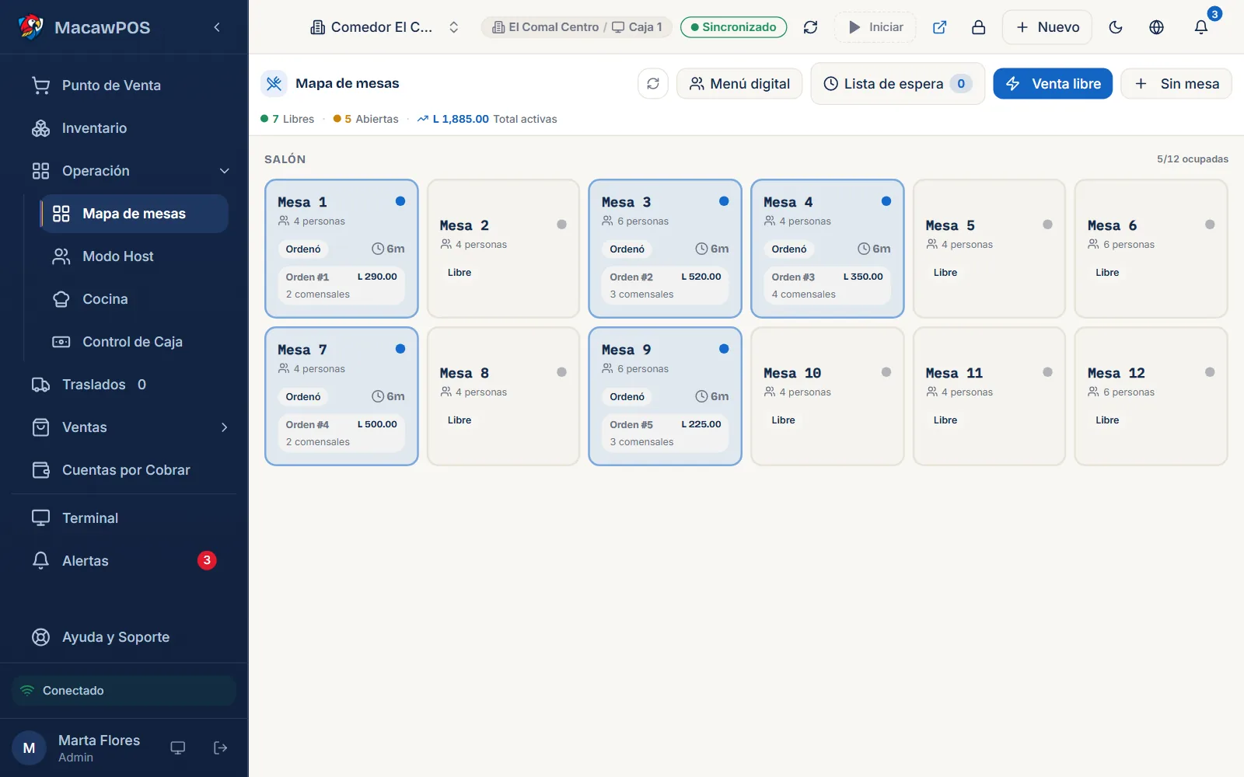
Task: Click the Nuevo button
Action: click(1047, 27)
